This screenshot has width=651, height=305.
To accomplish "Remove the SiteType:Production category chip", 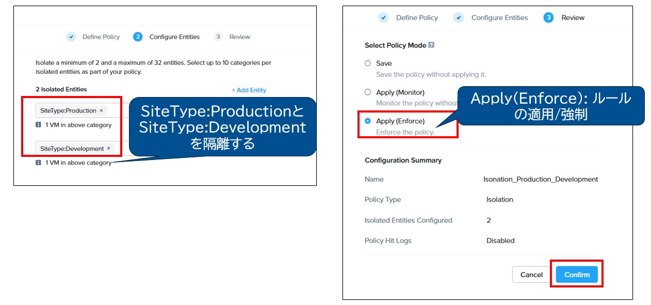I will point(101,110).
